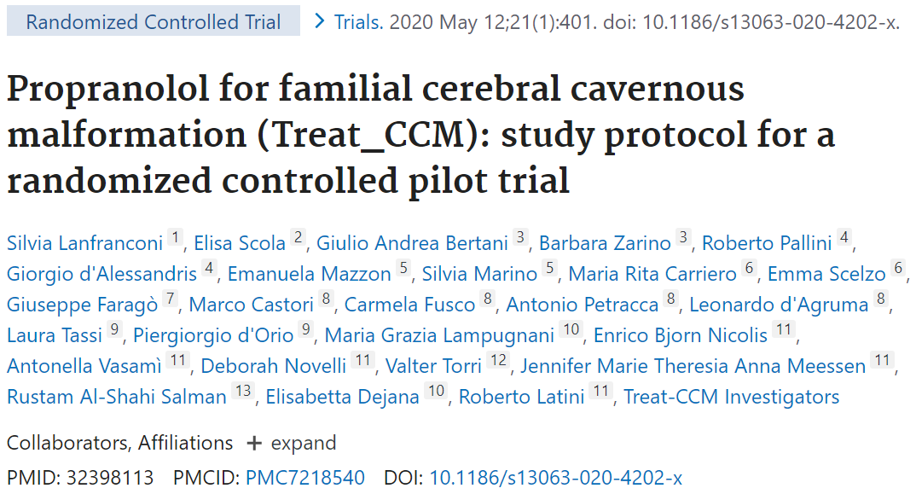Open author Elisa Scola's link
This screenshot has height=494, width=916.
[240, 243]
